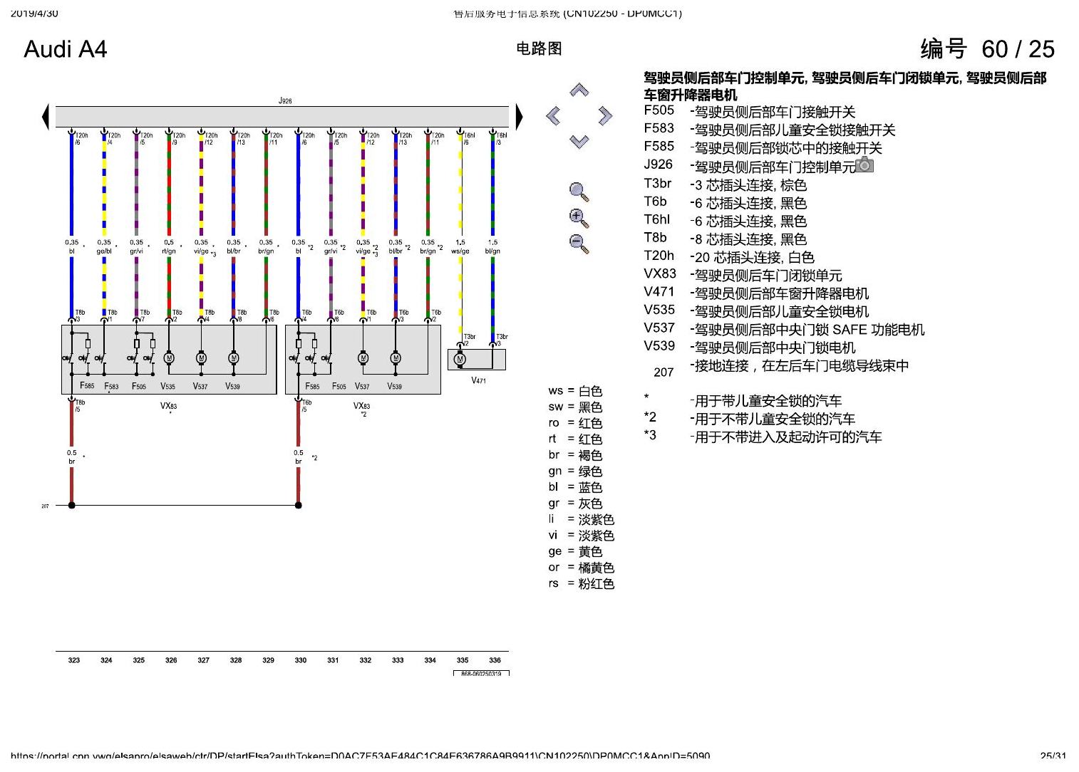The image size is (1079, 772).
Task: Click diagram code 868-060250319
Action: click(x=481, y=673)
